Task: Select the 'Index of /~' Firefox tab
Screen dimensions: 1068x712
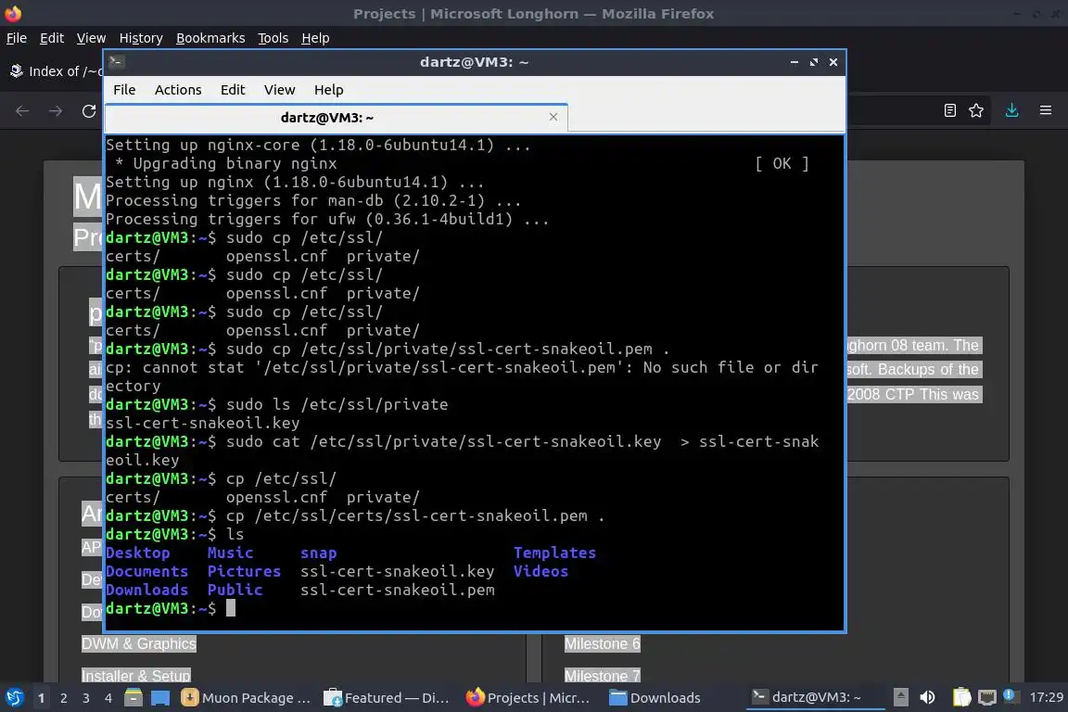Action: tap(56, 70)
